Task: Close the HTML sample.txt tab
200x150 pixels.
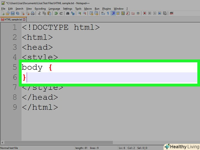Action: tap(24, 20)
